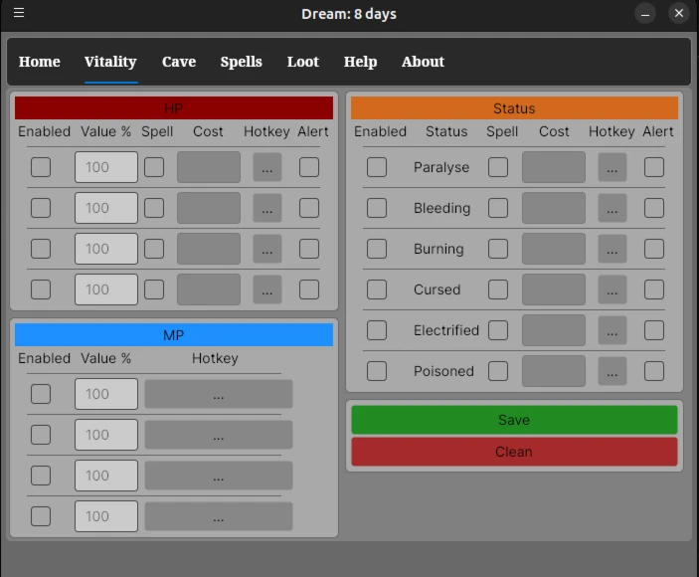Set hotkey for first MP row
699x577 pixels.
coord(219,394)
